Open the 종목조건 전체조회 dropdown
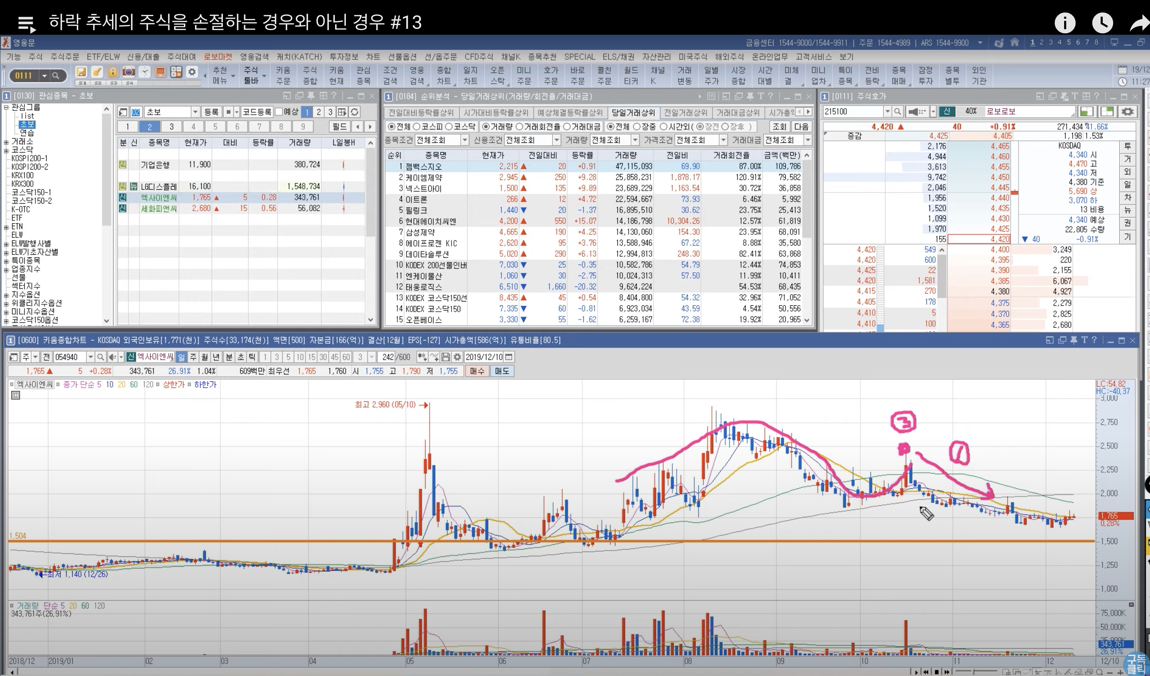The width and height of the screenshot is (1150, 676). [464, 140]
